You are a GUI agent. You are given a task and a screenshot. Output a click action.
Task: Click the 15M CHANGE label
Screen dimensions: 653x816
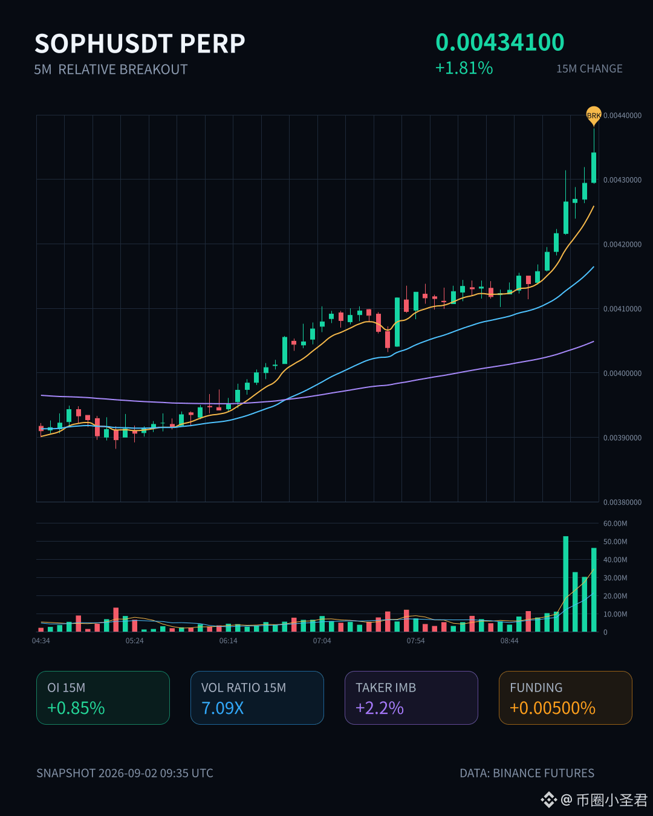tap(590, 69)
